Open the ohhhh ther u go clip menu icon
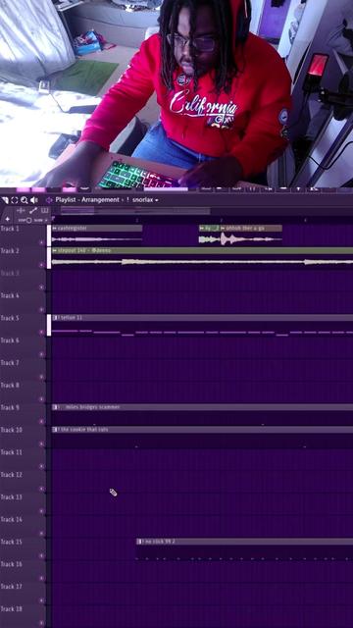This screenshot has height=628, width=353. click(223, 228)
